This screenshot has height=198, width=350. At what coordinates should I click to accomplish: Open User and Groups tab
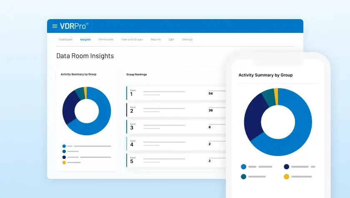(x=132, y=40)
